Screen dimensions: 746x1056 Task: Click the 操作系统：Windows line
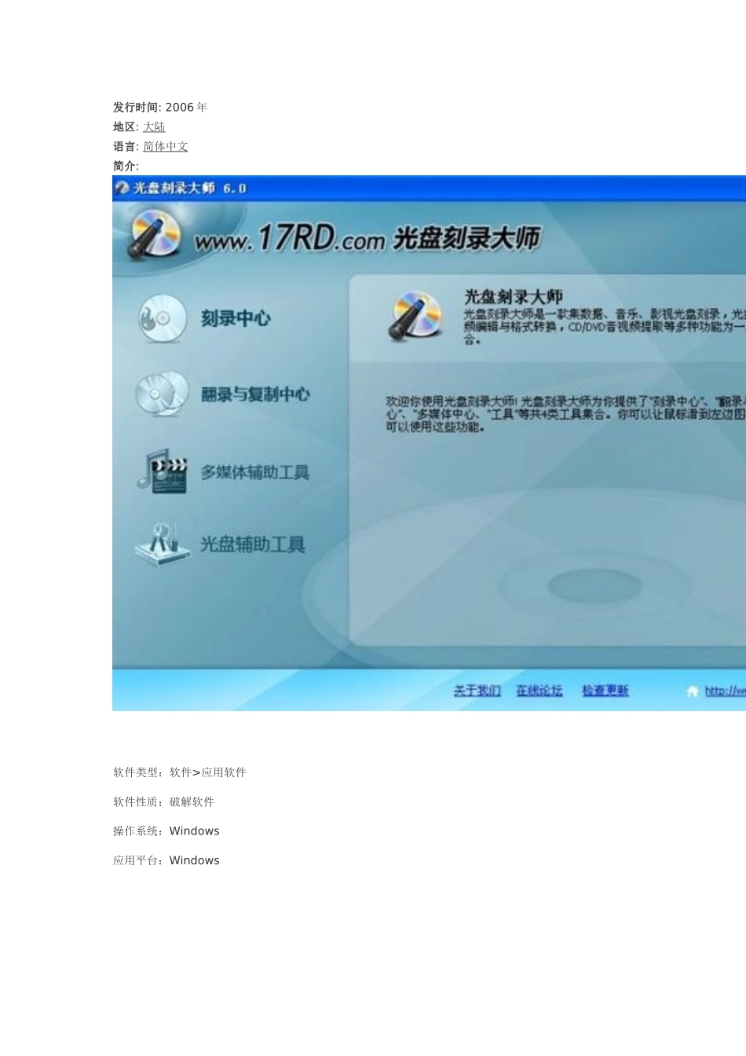pyautogui.click(x=166, y=831)
